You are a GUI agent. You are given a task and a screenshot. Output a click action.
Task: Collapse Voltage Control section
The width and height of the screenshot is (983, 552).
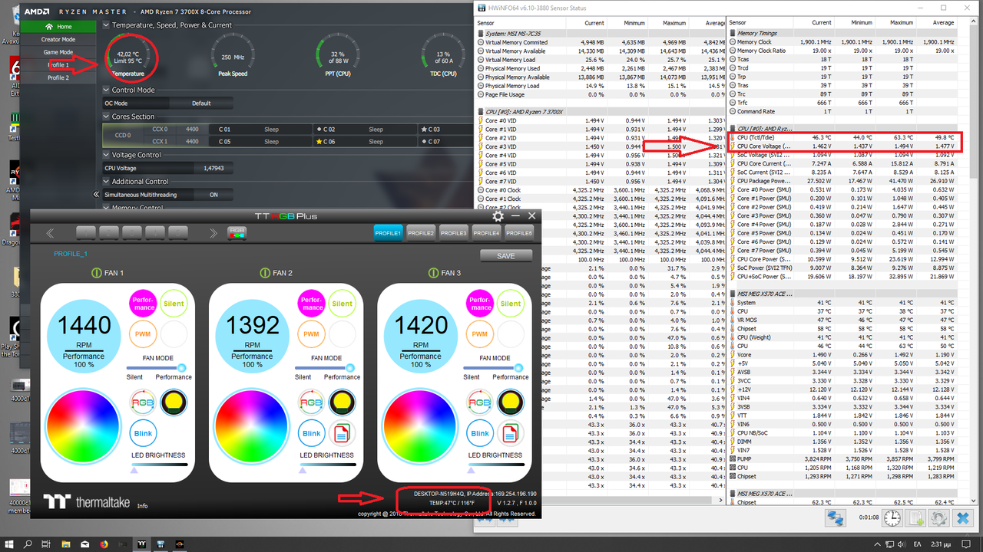106,155
